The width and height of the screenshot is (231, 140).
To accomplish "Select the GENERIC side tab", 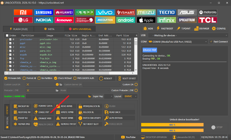I will click(x=7, y=110).
